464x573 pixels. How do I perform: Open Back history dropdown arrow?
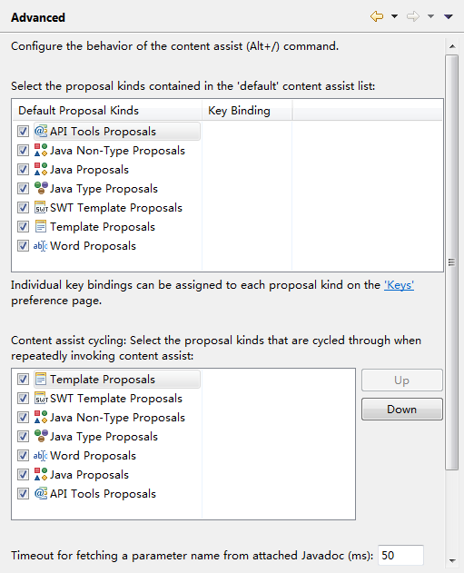395,16
